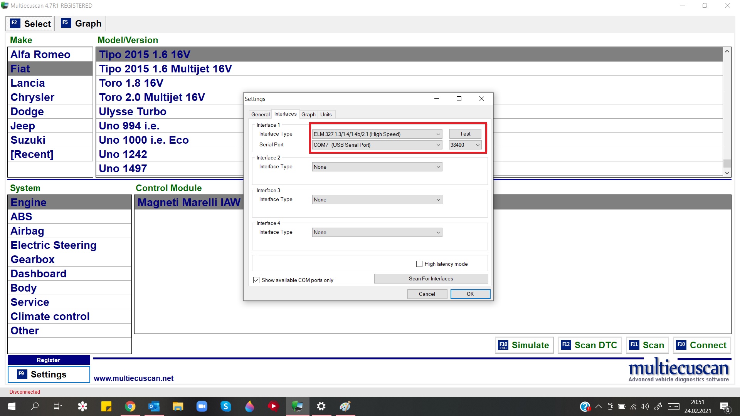Enable High latency mode checkbox
The width and height of the screenshot is (740, 416).
tap(419, 264)
